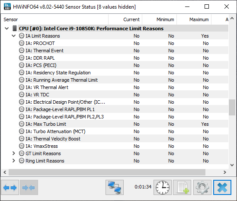237x201 pixels.
Task: Click the horizontal scrollbar right arrow
Action: (225, 172)
